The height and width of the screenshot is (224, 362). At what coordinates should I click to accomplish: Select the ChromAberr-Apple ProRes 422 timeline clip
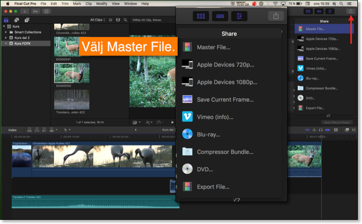(x=104, y=159)
